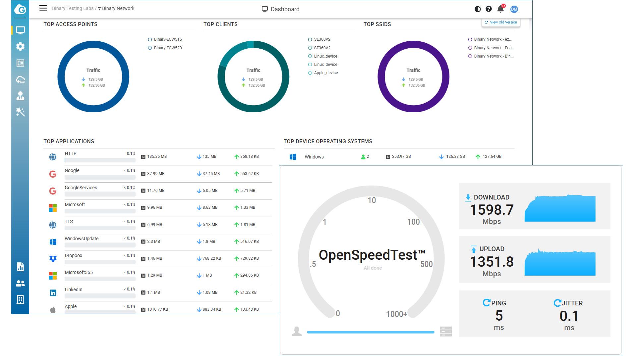
Task: Click the Google usage progress bar
Action: point(100,177)
